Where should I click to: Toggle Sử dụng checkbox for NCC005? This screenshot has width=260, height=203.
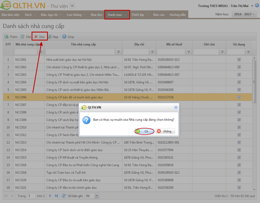(239, 90)
